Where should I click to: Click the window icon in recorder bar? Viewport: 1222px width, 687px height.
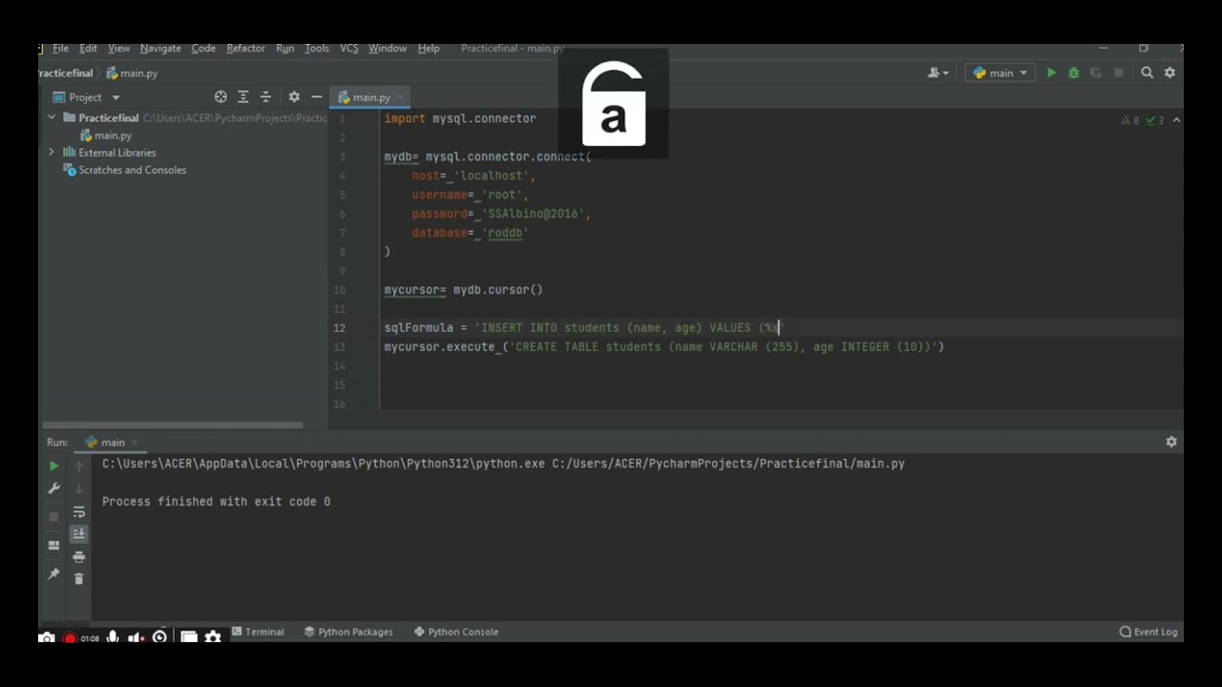click(x=188, y=636)
